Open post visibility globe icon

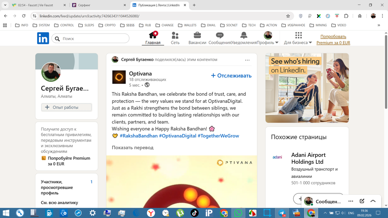point(147,85)
